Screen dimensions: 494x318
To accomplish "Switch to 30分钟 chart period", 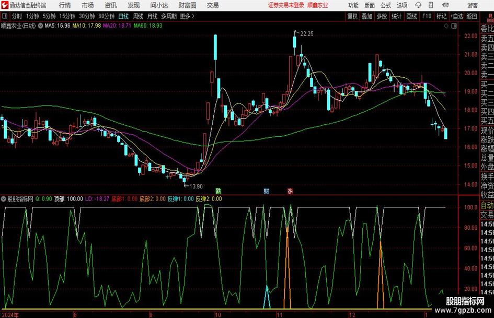I will (x=87, y=16).
